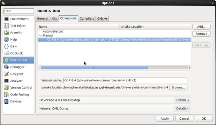The width and height of the screenshot is (216, 125).
Task: Open the Designer pencil icon
Action: coord(6,74)
